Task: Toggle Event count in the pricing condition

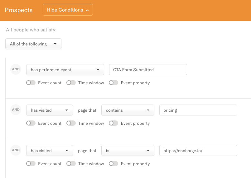Action: (x=31, y=123)
